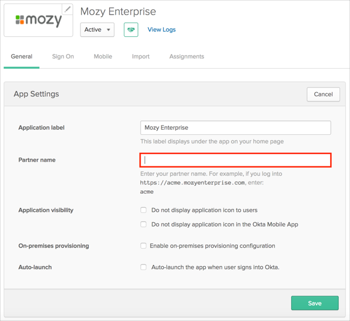Click the green handshake icon button
Viewport: 350px width, 321px height.
tap(131, 30)
